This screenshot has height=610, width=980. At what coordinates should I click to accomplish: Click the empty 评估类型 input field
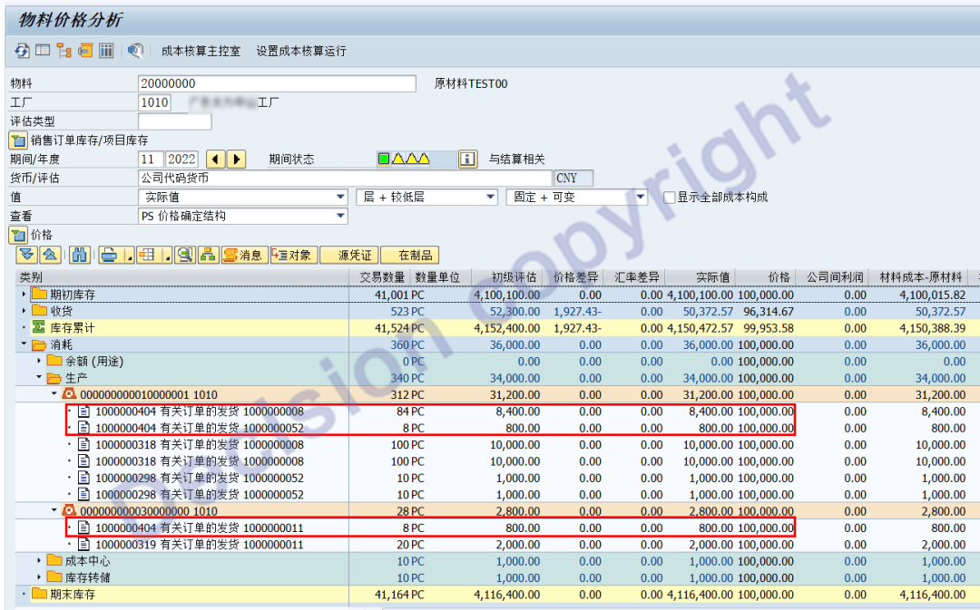click(174, 121)
